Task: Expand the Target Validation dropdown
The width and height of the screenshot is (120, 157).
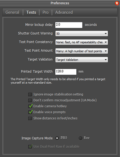Action: 82,60
